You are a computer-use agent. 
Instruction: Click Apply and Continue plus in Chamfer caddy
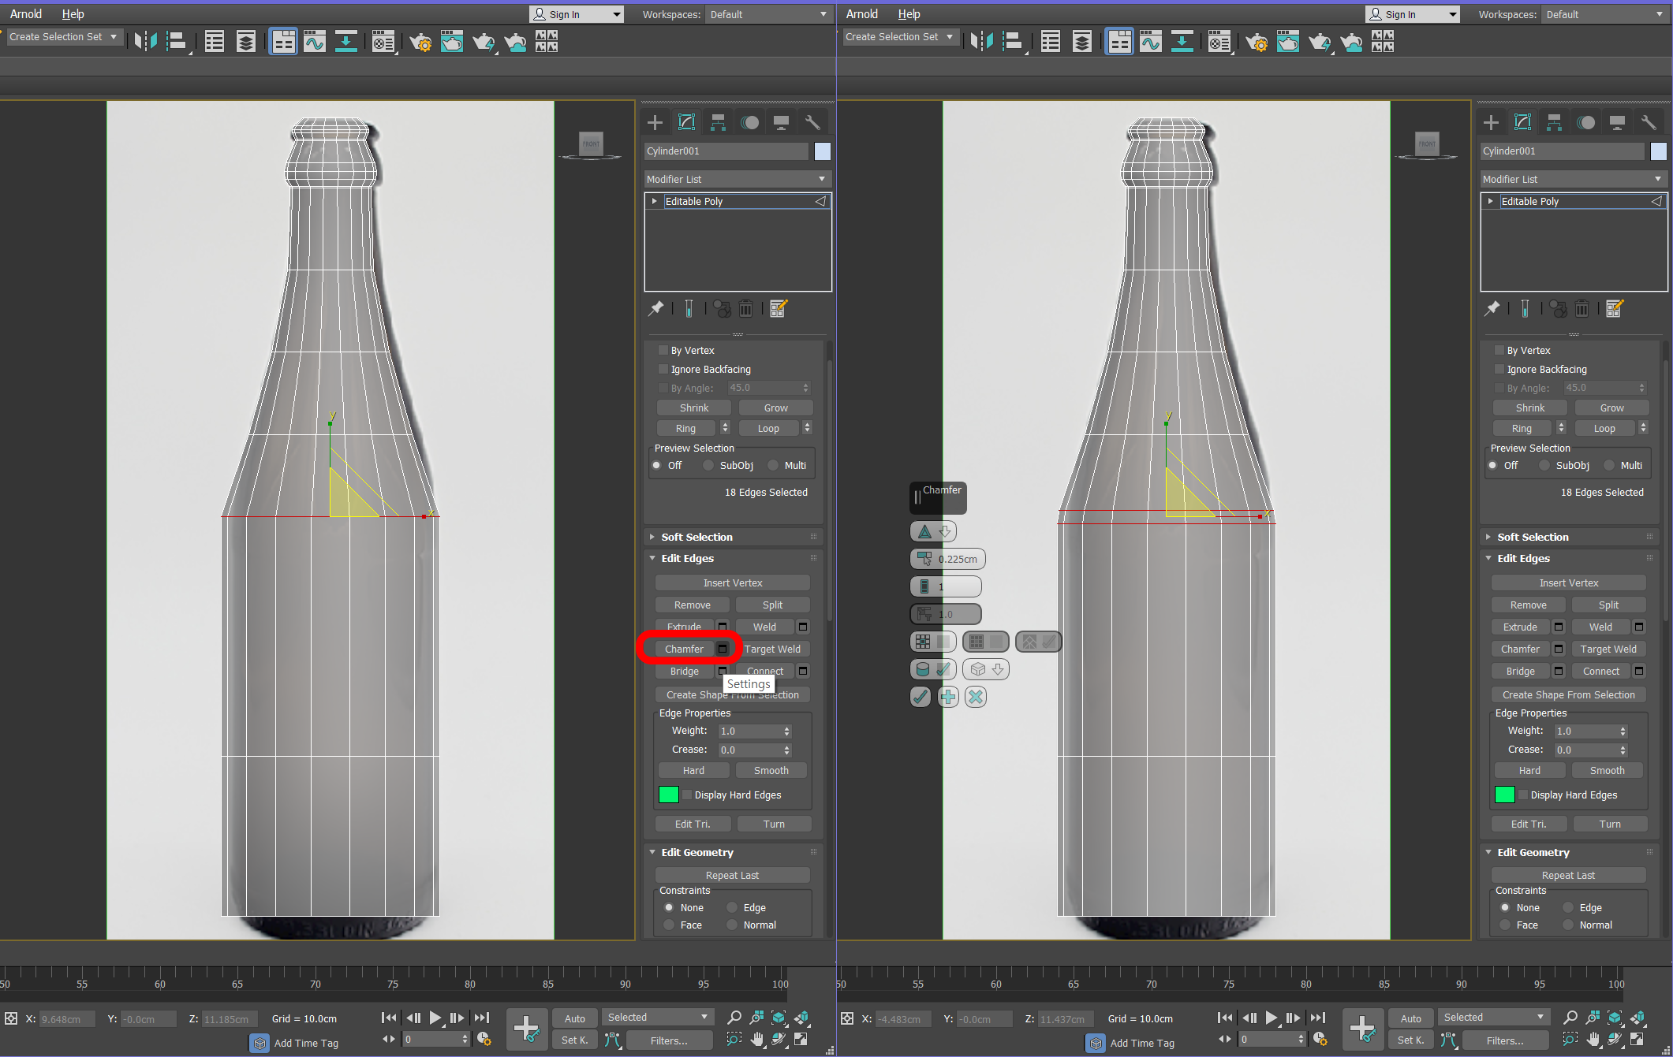point(948,697)
